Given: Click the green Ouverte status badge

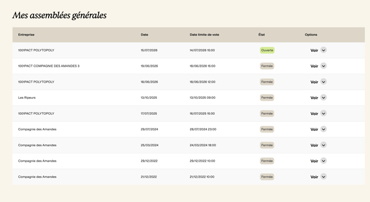Looking at the screenshot, I should pos(267,50).
